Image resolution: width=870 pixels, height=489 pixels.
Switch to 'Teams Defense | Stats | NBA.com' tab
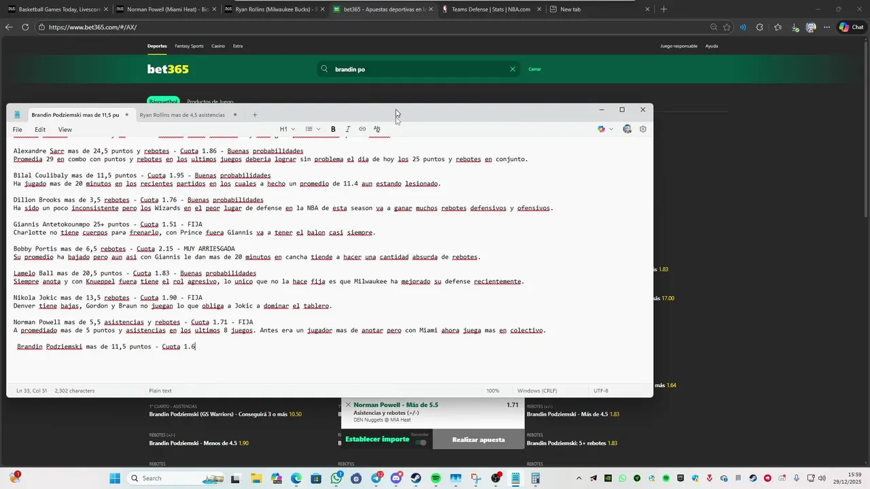tap(491, 10)
